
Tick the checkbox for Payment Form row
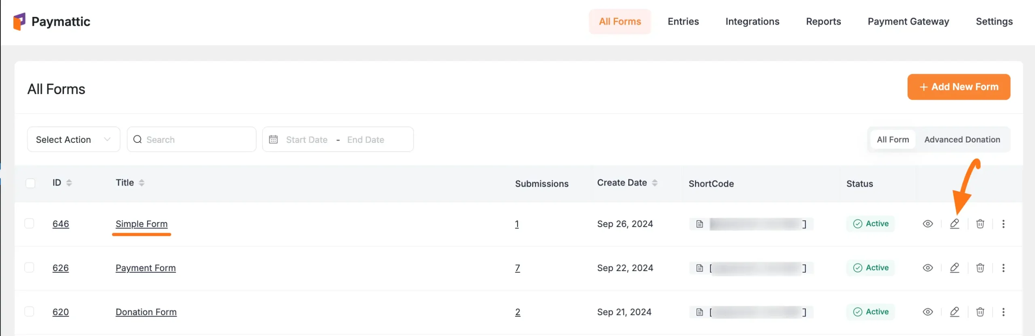[x=30, y=267]
